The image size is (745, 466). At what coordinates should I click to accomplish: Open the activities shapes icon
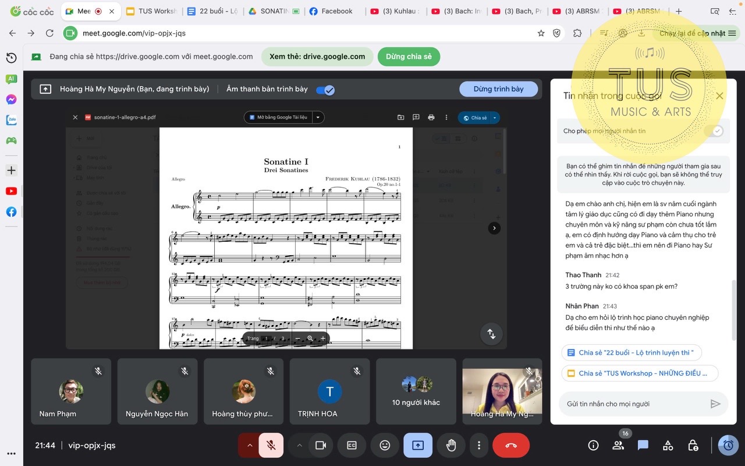tap(668, 445)
